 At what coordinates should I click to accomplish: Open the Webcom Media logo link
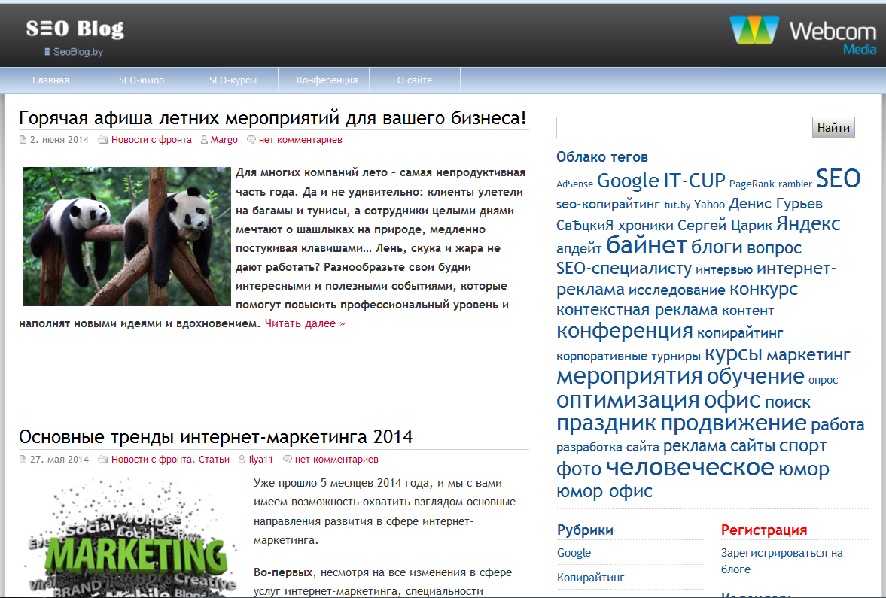(x=802, y=35)
